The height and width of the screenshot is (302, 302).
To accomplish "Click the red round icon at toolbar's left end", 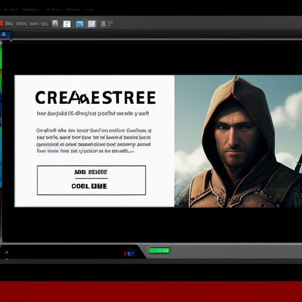I will (x=1, y=24).
